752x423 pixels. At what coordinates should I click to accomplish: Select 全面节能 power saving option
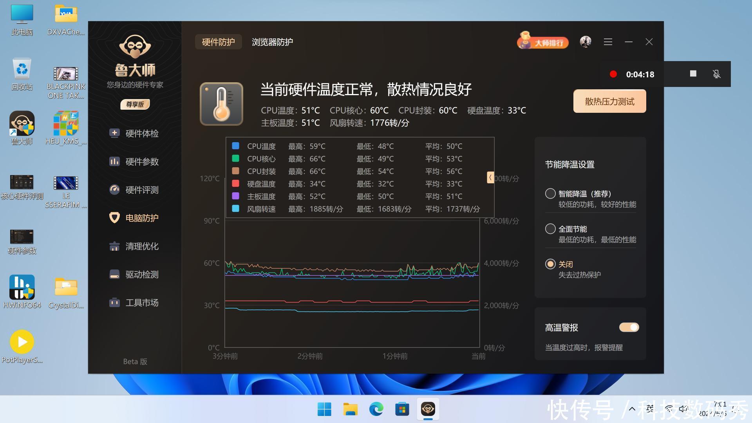tap(550, 229)
